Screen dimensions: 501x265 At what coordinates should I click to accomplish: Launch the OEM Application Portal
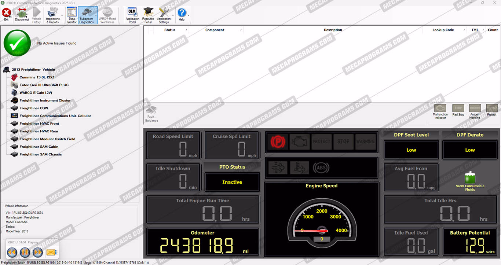(132, 15)
